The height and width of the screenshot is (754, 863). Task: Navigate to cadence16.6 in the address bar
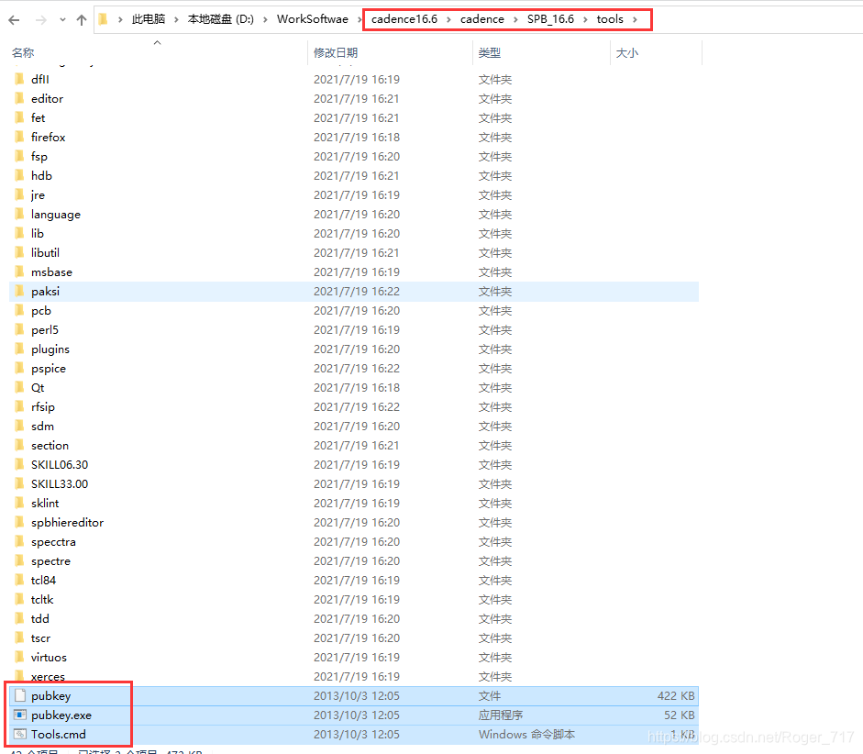coord(404,19)
